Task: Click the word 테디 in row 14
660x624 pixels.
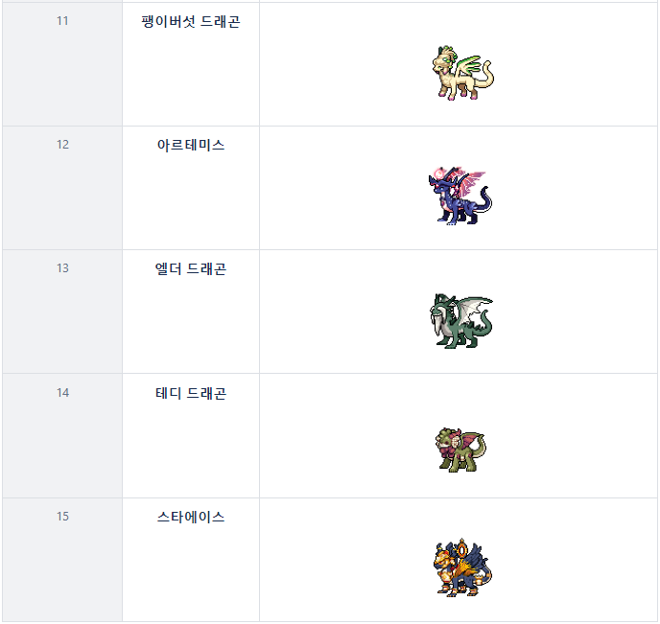Action: 169,393
